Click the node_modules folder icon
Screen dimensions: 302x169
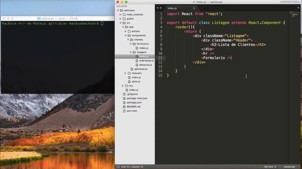coord(124,15)
